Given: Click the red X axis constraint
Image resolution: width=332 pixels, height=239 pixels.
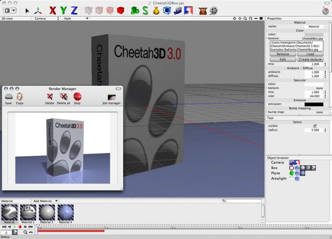Looking at the screenshot, I should pyautogui.click(x=53, y=10).
